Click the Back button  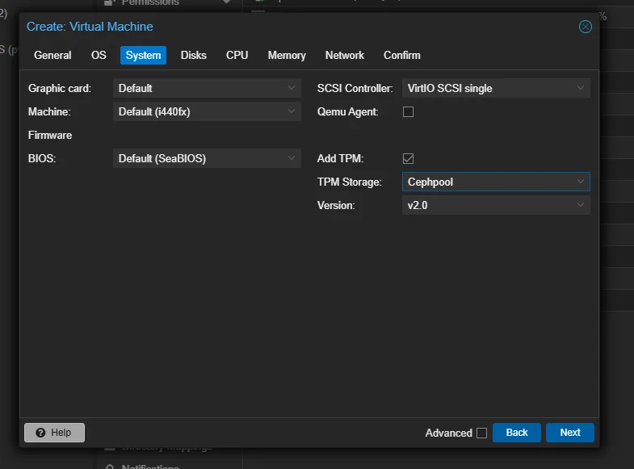coord(517,433)
